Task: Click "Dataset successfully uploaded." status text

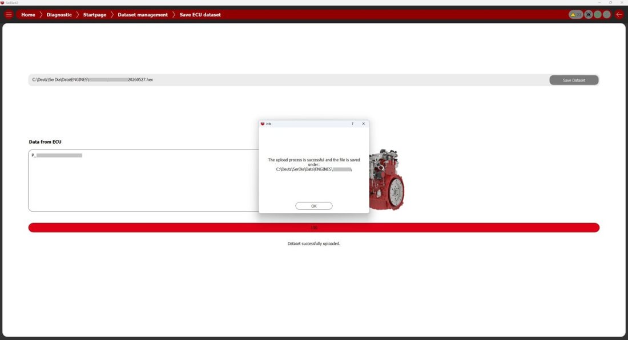Action: (x=313, y=244)
